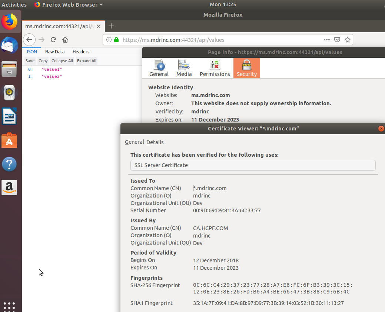The height and width of the screenshot is (312, 385).
Task: Switch to the Media panel in Page Info
Action: coord(184,68)
